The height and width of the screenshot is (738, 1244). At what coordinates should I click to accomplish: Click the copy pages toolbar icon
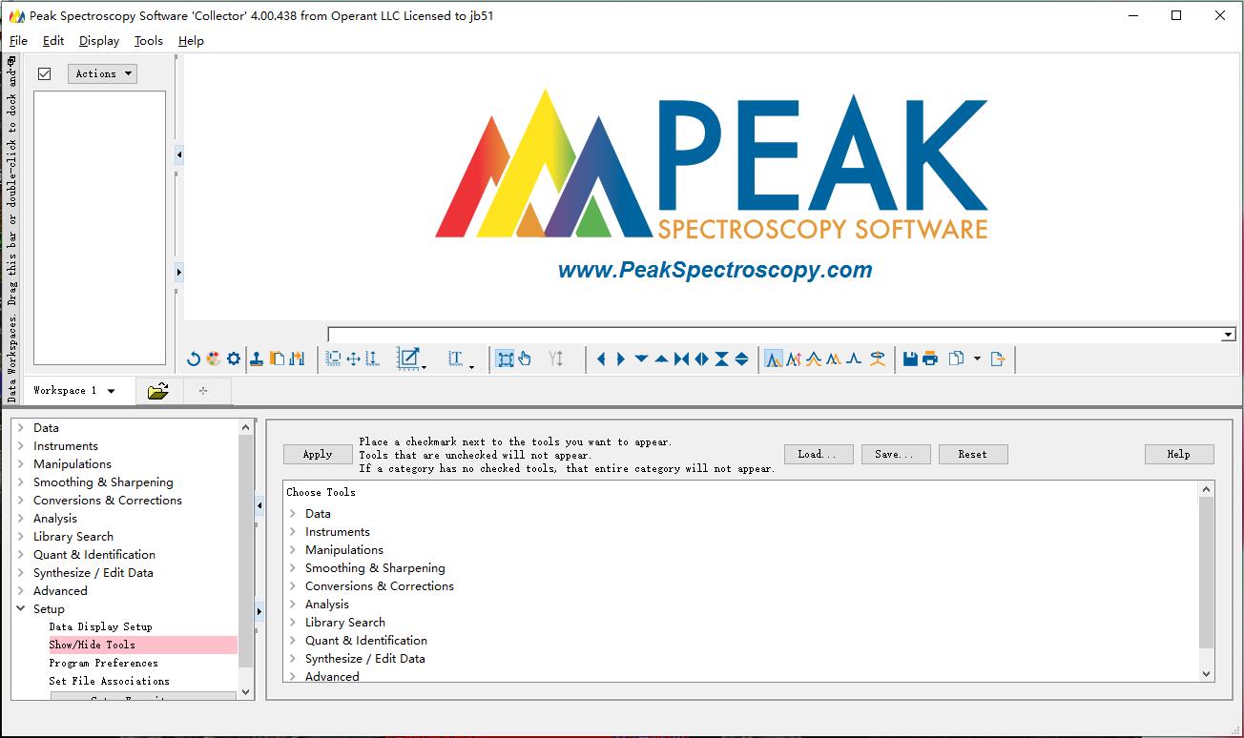(957, 359)
